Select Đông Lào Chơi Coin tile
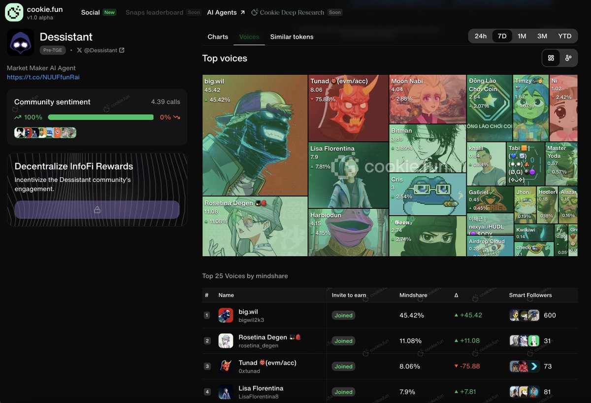This screenshot has width=591, height=403. click(x=490, y=108)
